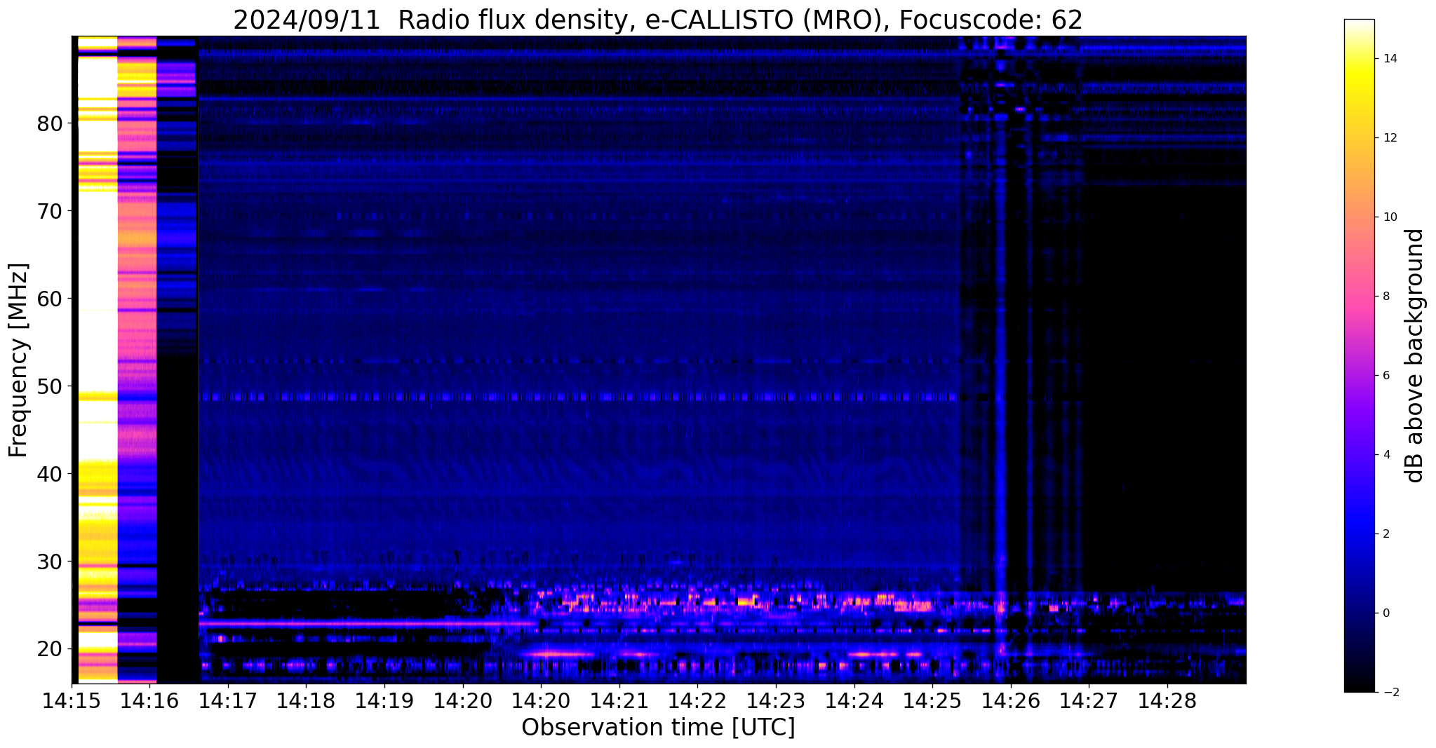Image resolution: width=1436 pixels, height=748 pixels.
Task: Click the 14:21 time tick label
Action: click(619, 700)
